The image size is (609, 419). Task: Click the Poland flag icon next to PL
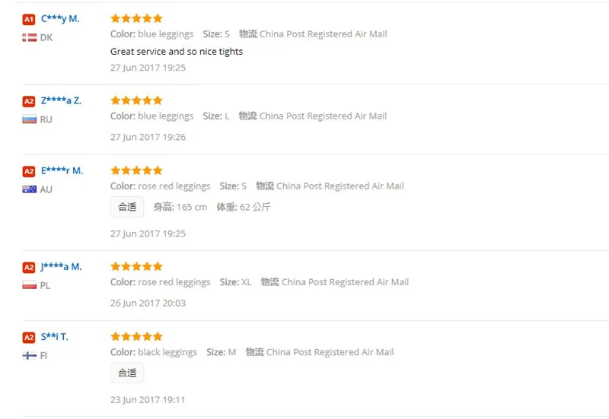[x=29, y=285]
